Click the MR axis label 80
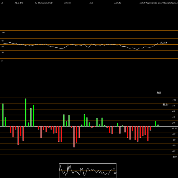 point(174,106)
